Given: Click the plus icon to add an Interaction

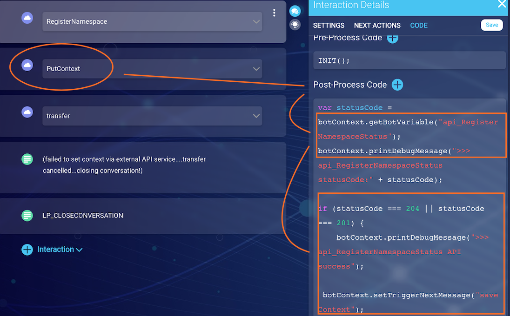Looking at the screenshot, I should pos(27,250).
